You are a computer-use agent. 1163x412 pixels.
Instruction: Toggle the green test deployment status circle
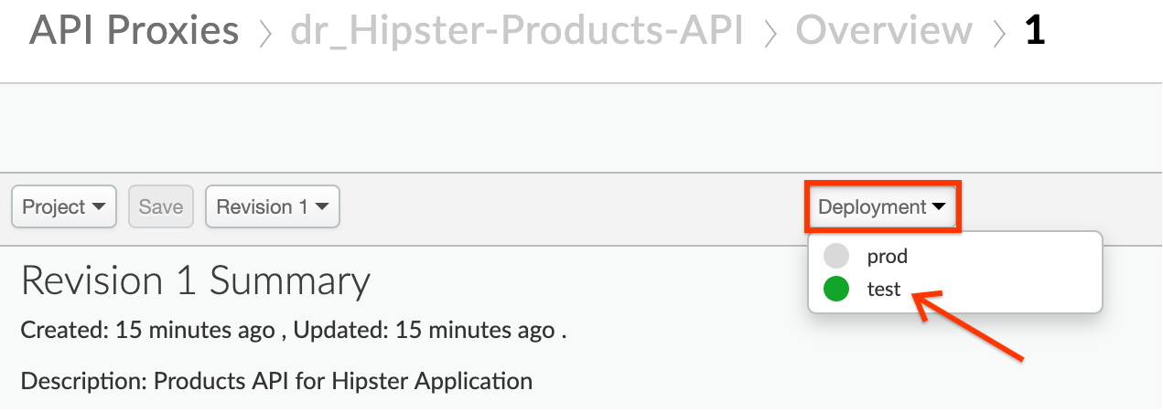(836, 290)
